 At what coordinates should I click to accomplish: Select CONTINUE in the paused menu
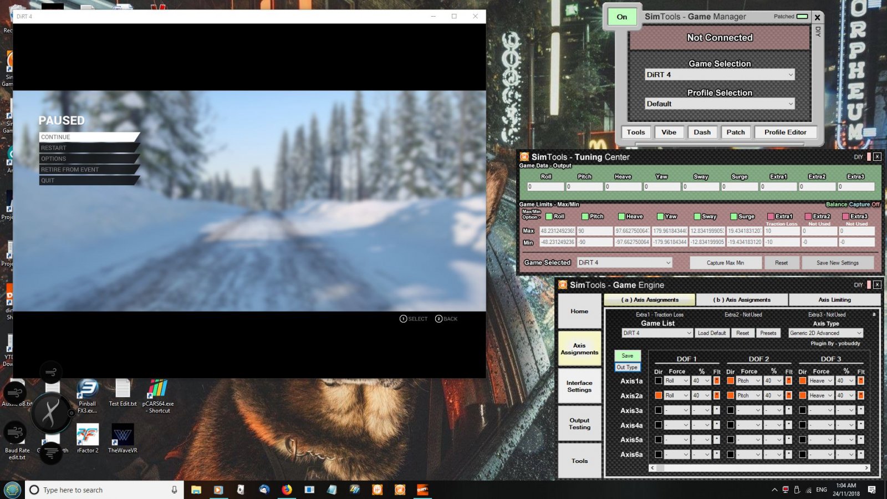89,137
